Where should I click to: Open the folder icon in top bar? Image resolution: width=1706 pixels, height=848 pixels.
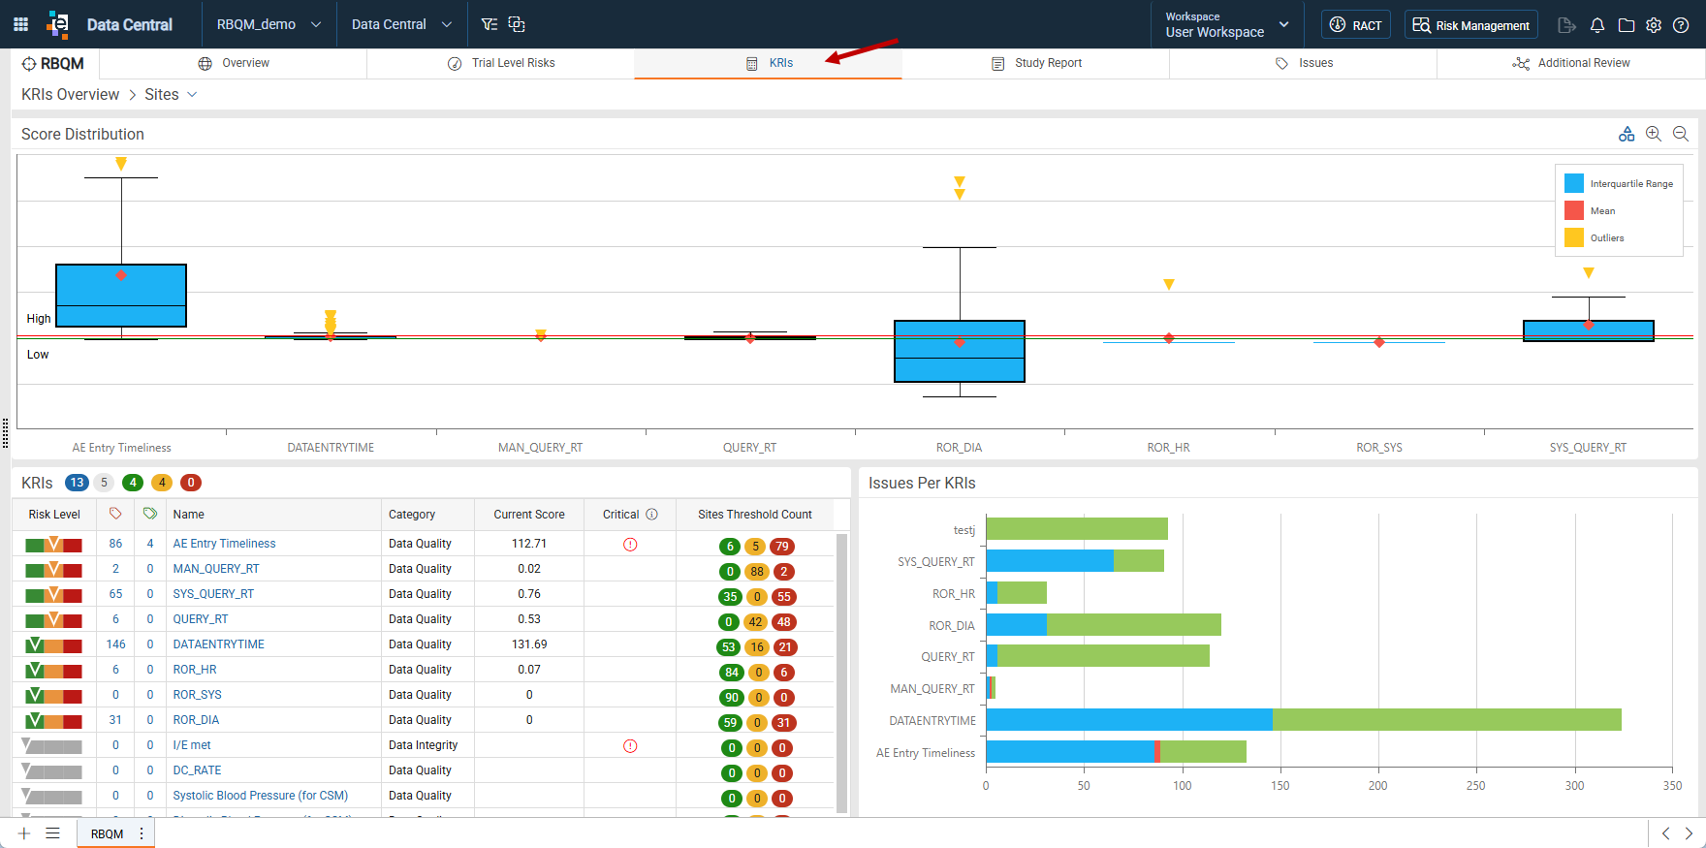pos(1627,25)
